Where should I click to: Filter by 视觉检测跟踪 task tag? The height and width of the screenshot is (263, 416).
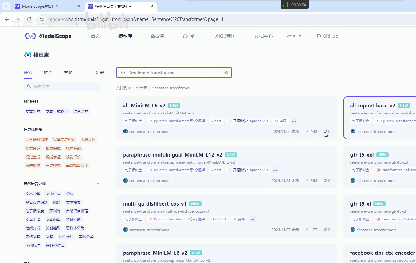[37, 140]
